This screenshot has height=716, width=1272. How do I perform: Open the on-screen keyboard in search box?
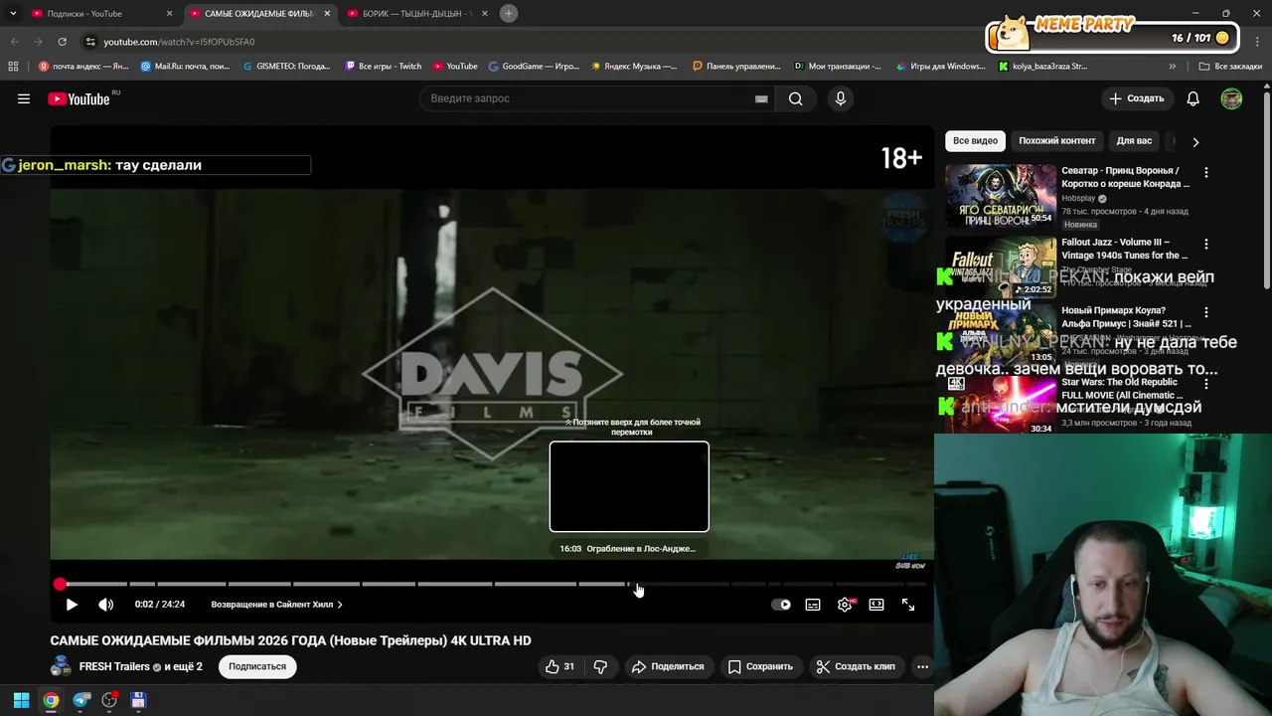coord(761,98)
